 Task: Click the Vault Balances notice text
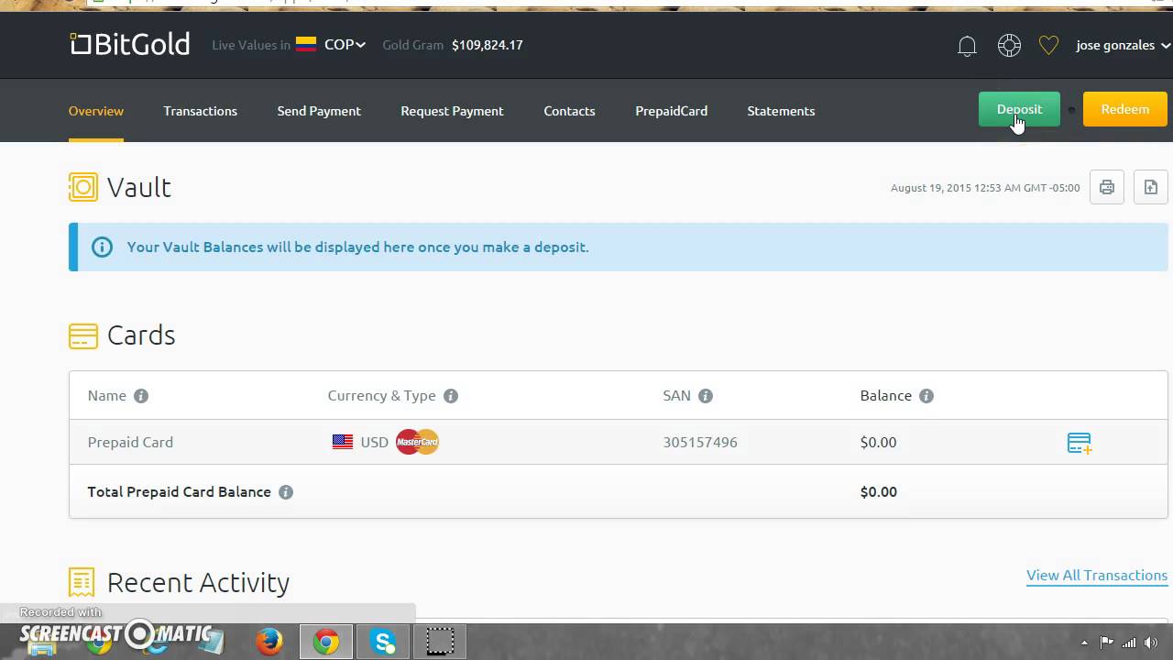(x=357, y=247)
